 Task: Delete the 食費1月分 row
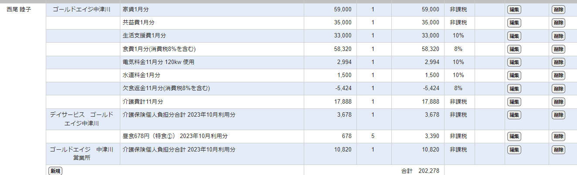click(558, 49)
